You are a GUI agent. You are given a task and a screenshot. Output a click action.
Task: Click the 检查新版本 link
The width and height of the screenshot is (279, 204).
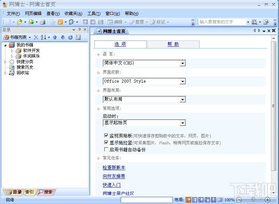point(114,167)
